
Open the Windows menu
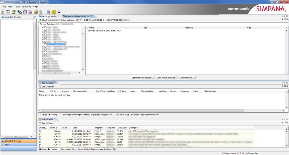click(26, 7)
